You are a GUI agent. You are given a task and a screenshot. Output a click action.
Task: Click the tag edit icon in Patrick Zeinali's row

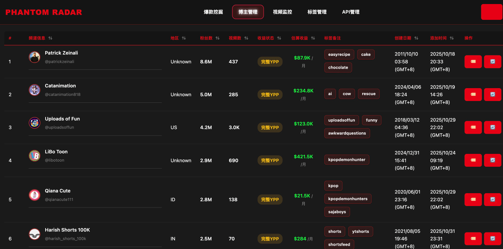pos(473,61)
